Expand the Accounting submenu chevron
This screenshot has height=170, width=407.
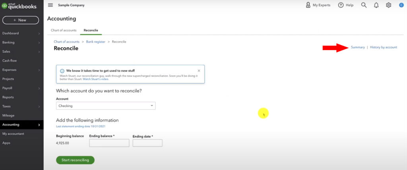point(39,125)
